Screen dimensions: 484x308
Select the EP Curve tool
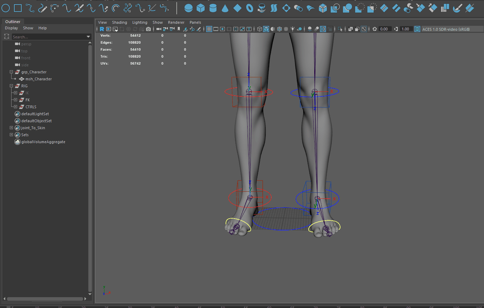tap(30, 8)
